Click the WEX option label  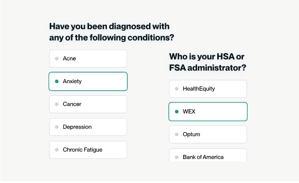pyautogui.click(x=189, y=112)
